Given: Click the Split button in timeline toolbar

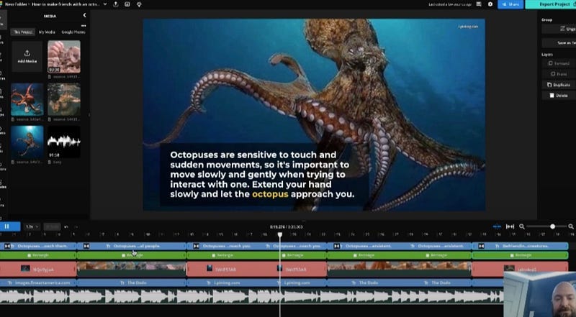Looking at the screenshot, I should point(52,226).
